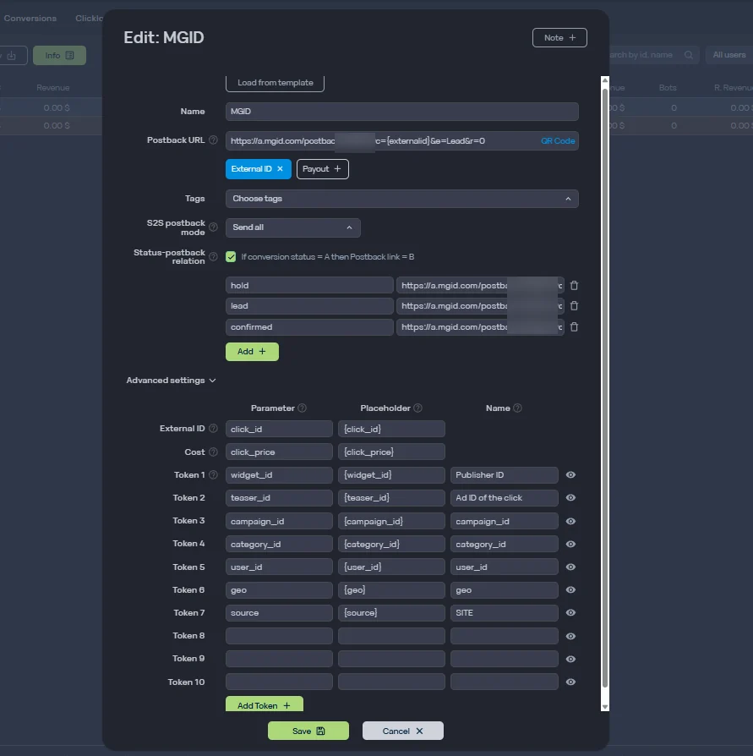The width and height of the screenshot is (753, 756).
Task: Click the Load from template button
Action: click(x=276, y=83)
